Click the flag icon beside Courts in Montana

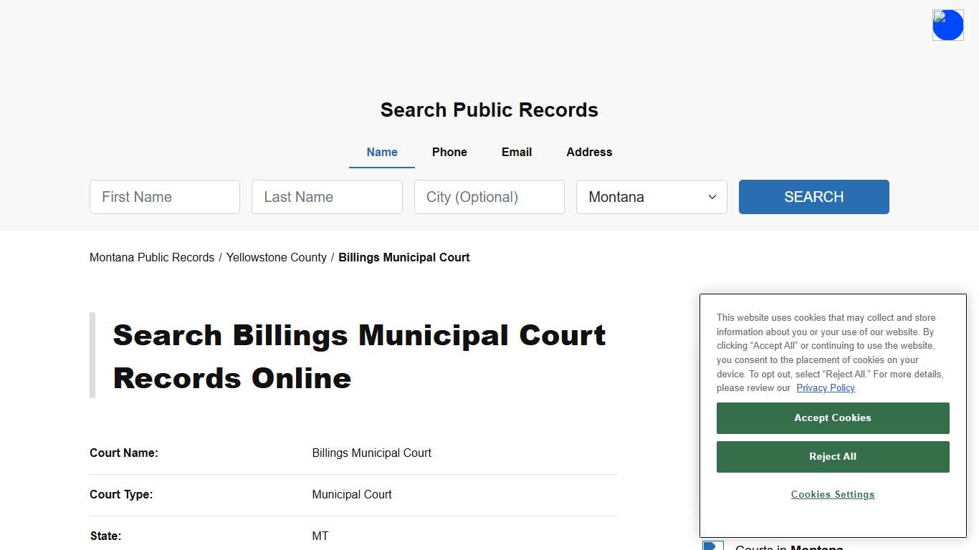coord(713,546)
